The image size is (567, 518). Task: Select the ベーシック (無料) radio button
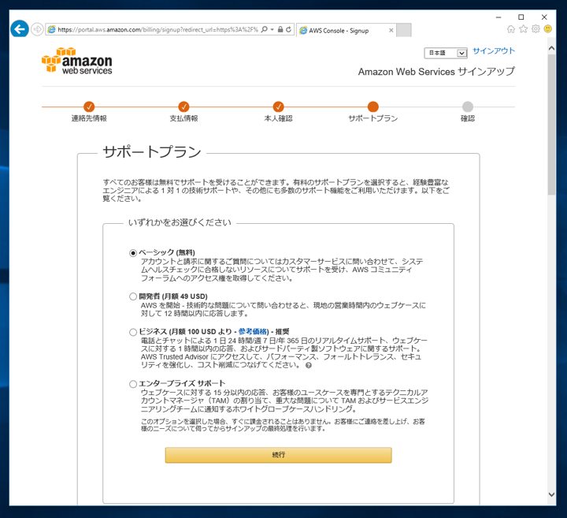click(133, 253)
